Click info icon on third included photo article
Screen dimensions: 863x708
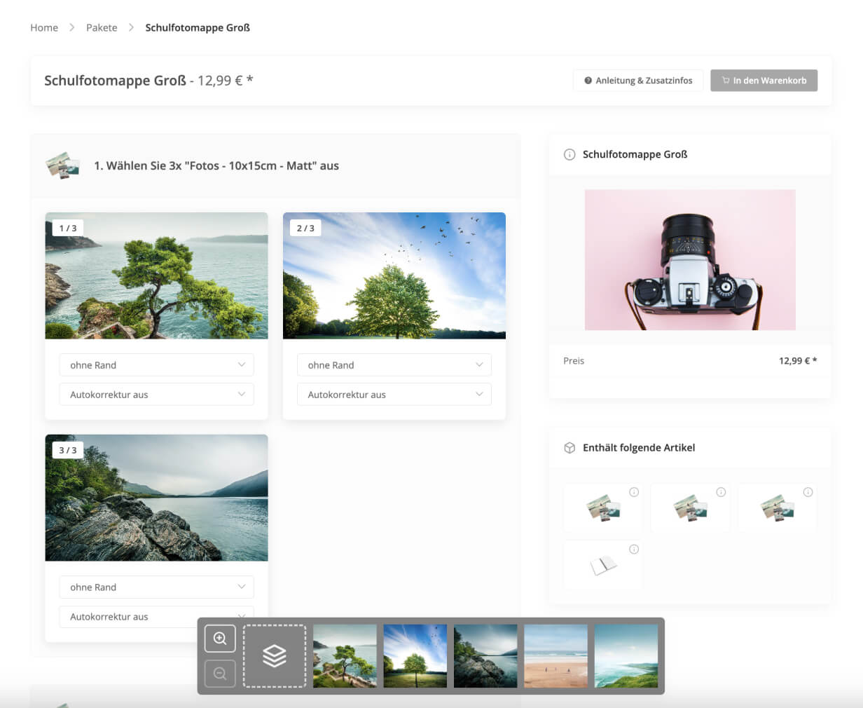click(808, 492)
